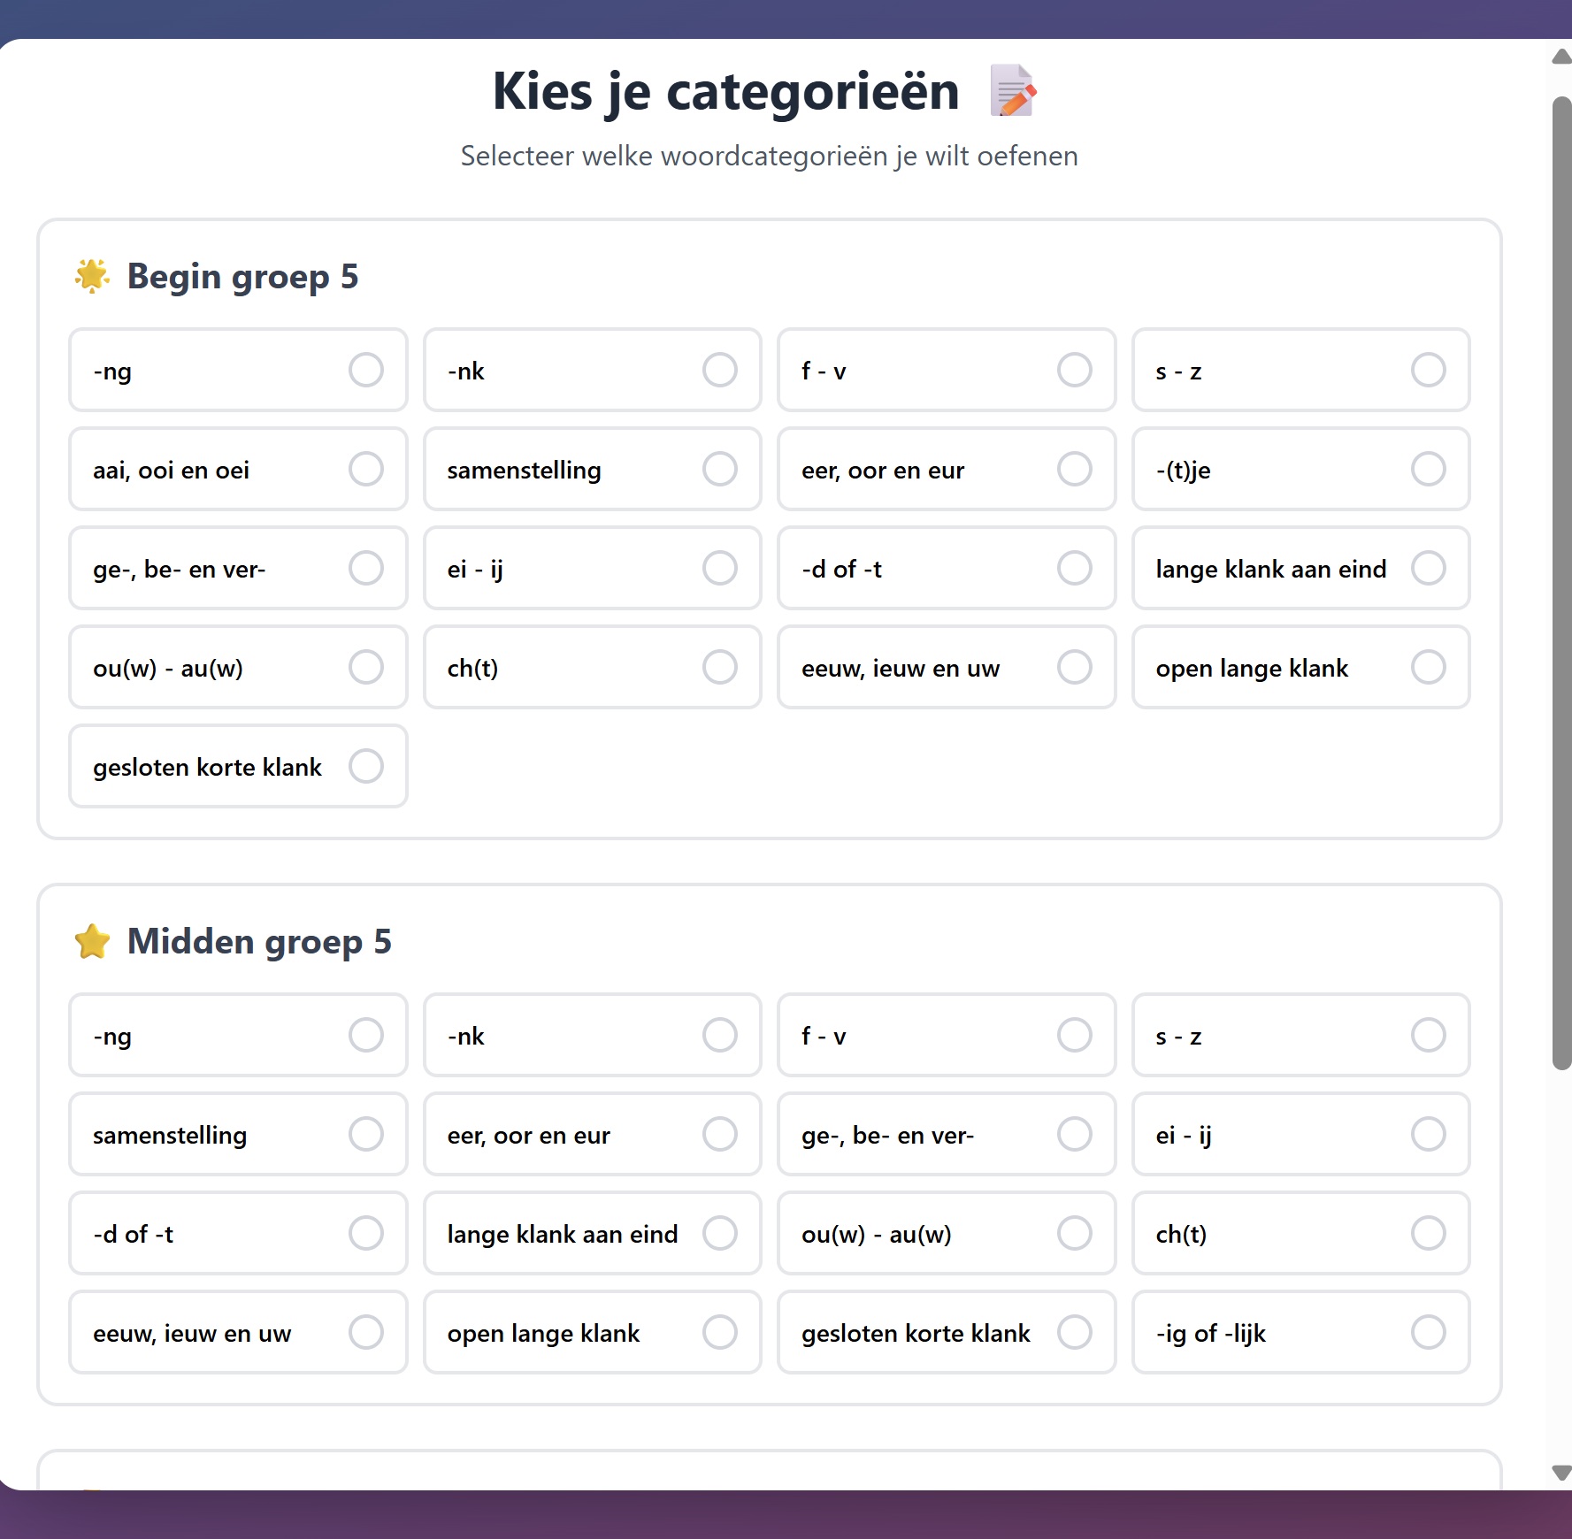Select ou(w) - au(w) in Begin groep 5
1572x1539 pixels.
click(x=238, y=667)
